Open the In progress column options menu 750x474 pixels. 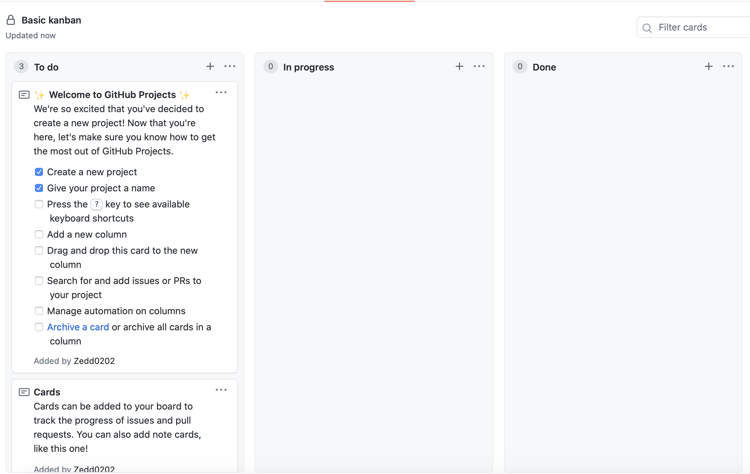coord(479,66)
